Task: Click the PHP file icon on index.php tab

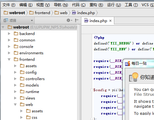Action: (x=86, y=21)
